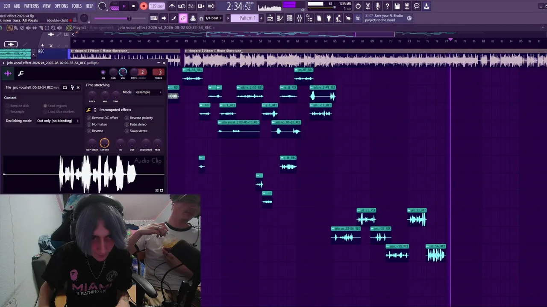Select the Playlist pencil draw tool
547x307 pixels.
[x=9, y=28]
